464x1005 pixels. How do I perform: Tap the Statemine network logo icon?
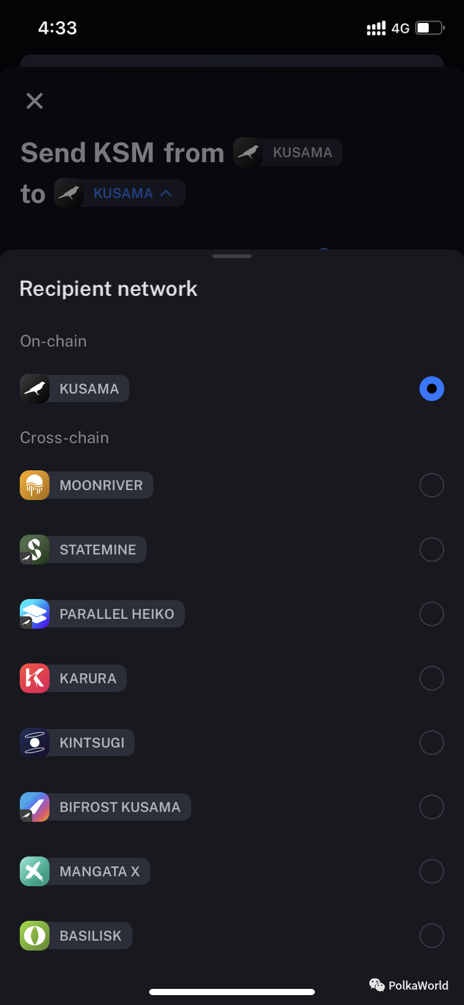[x=35, y=550]
